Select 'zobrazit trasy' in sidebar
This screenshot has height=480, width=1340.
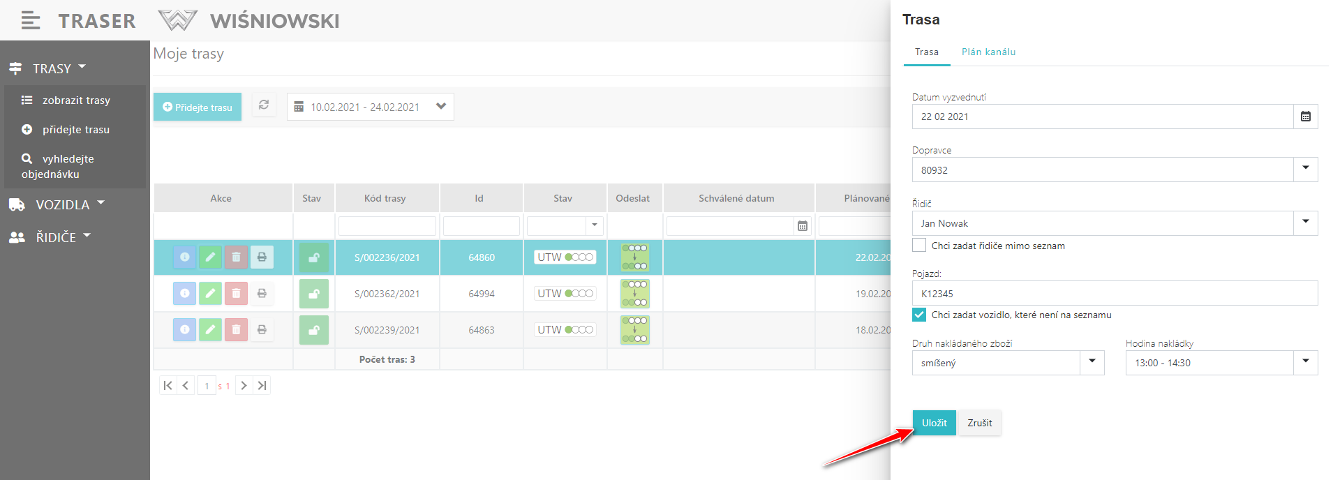click(x=76, y=100)
